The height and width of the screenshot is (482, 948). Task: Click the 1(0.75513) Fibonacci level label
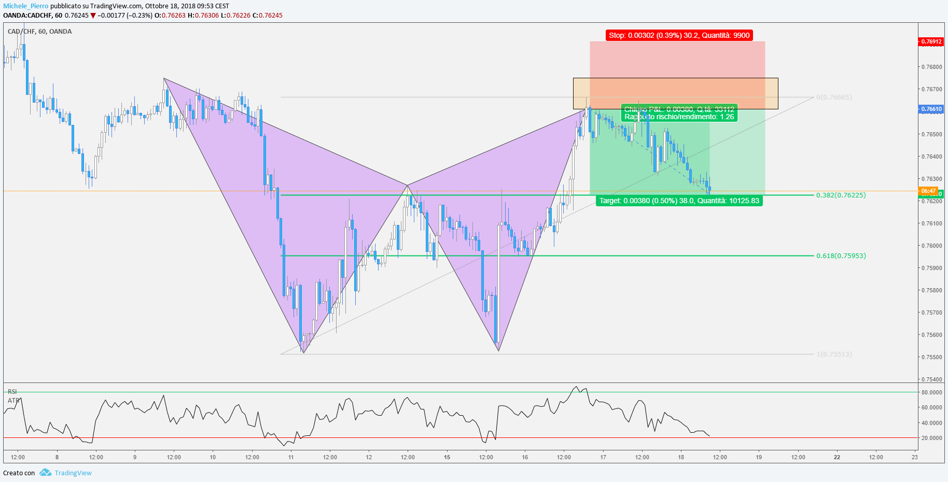click(834, 354)
